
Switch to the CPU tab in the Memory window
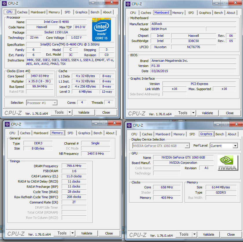click(12, 133)
